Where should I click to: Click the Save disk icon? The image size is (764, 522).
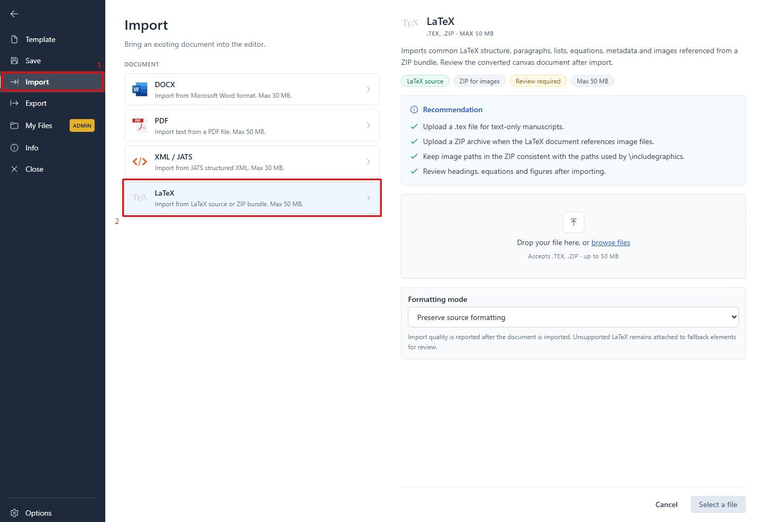(14, 61)
